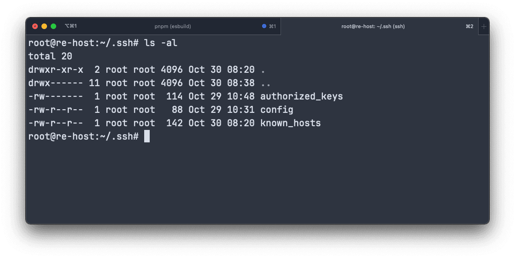Image resolution: width=515 pixels, height=258 pixels.
Task: Click the config filename in the listing
Action: click(x=276, y=110)
